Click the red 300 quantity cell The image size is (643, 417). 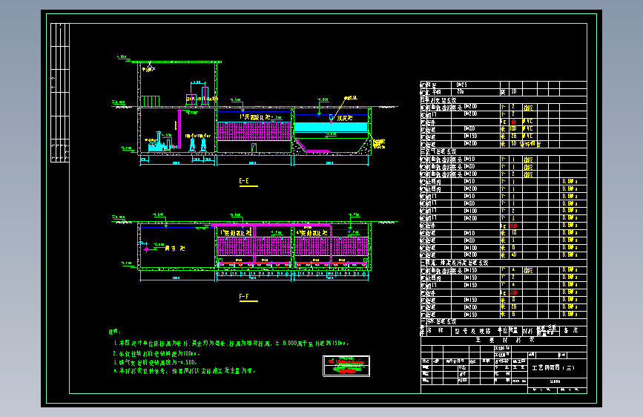point(514,292)
